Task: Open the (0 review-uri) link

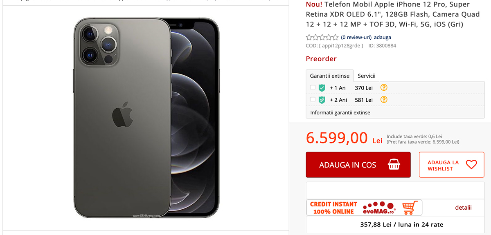Action: [356, 37]
